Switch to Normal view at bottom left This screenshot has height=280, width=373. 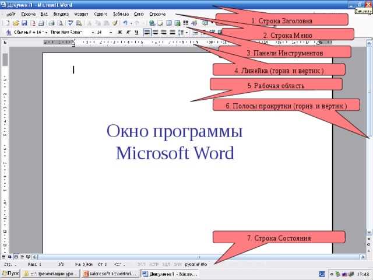tap(3, 257)
